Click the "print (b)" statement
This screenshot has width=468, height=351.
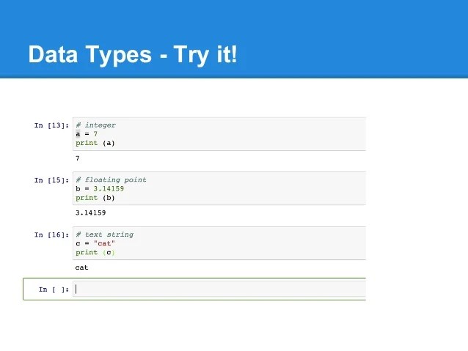pos(95,197)
